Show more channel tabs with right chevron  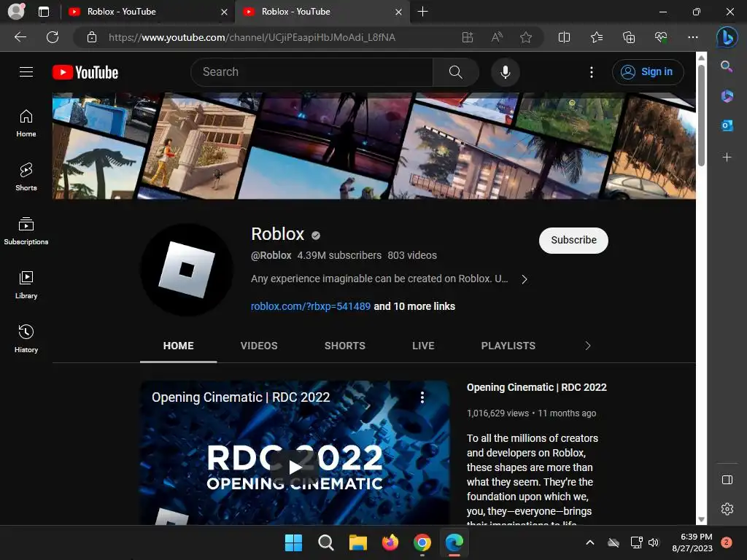tap(587, 346)
